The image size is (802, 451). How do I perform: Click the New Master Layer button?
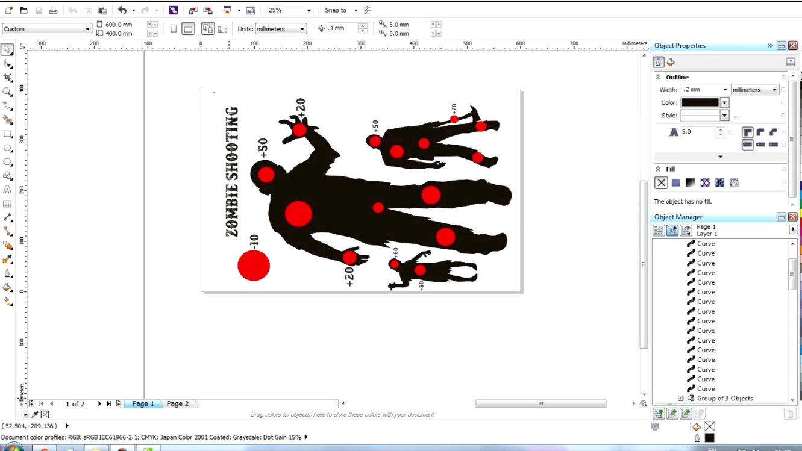click(672, 414)
